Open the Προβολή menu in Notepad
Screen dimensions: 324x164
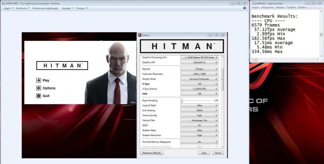291,8
